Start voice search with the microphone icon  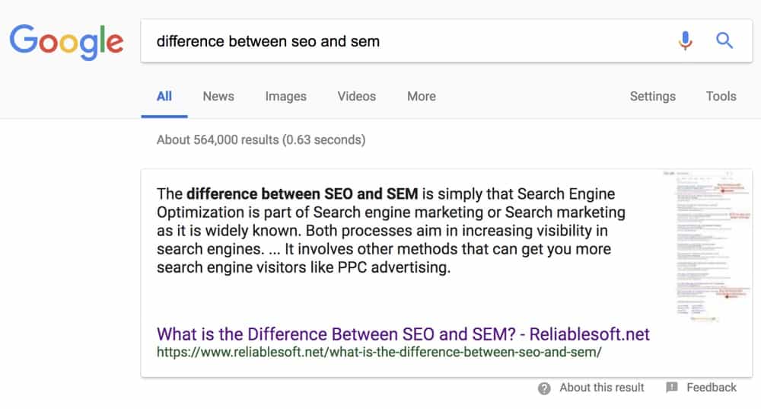[686, 41]
